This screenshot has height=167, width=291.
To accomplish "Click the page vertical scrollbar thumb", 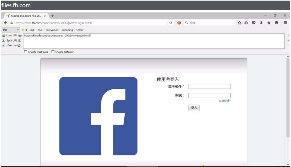I will point(288,98).
